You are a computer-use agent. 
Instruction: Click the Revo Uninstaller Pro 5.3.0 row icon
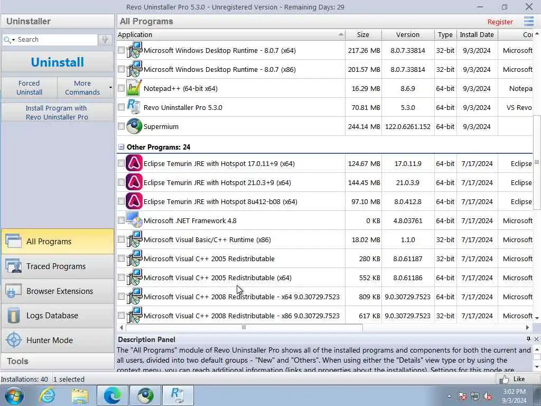134,107
